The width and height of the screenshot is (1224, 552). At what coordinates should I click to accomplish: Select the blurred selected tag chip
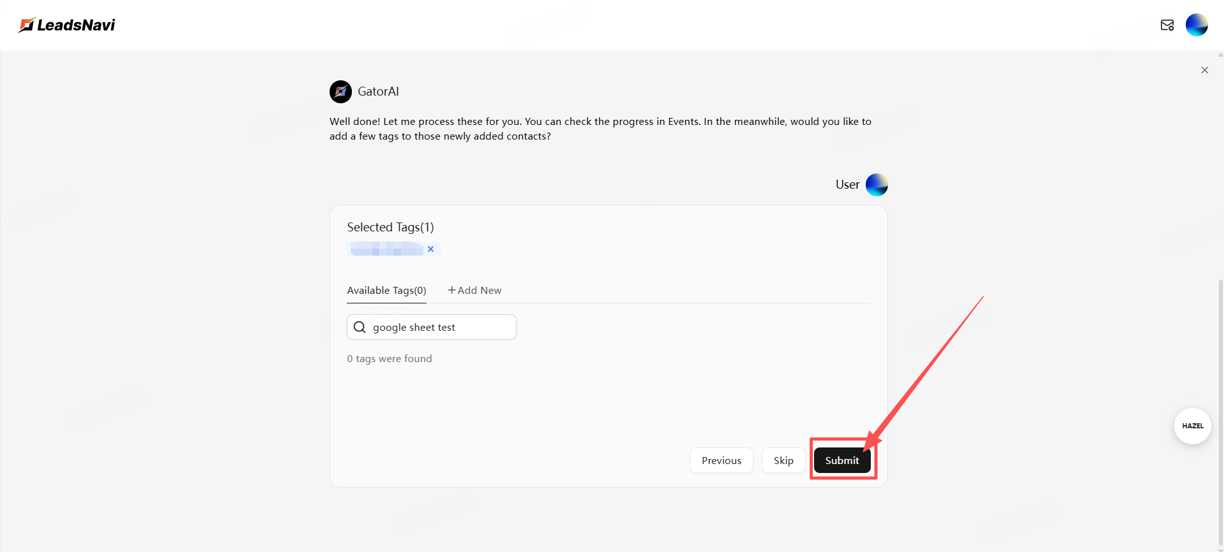coord(386,249)
